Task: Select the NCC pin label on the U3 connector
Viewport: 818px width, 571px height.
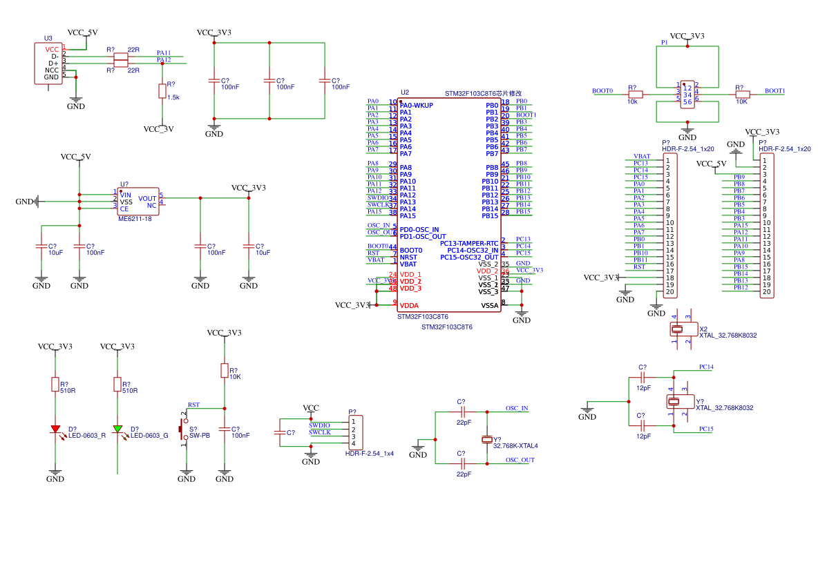Action: click(52, 70)
